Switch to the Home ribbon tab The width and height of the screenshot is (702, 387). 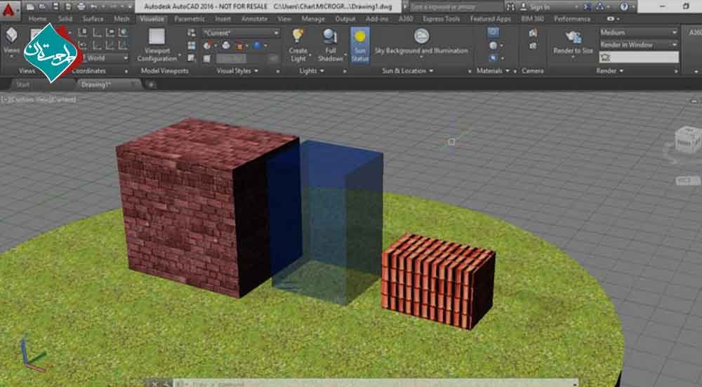(37, 19)
